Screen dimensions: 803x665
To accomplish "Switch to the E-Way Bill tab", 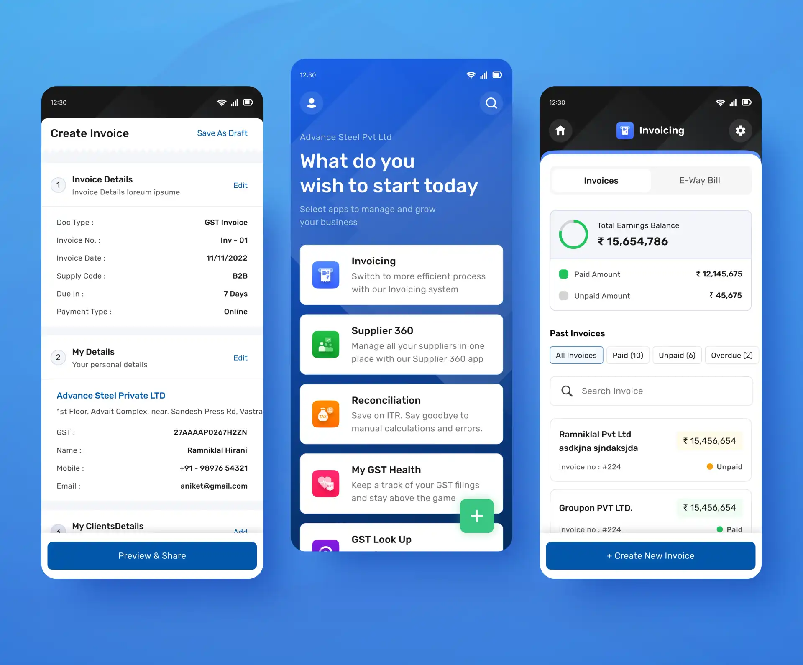I will click(700, 180).
